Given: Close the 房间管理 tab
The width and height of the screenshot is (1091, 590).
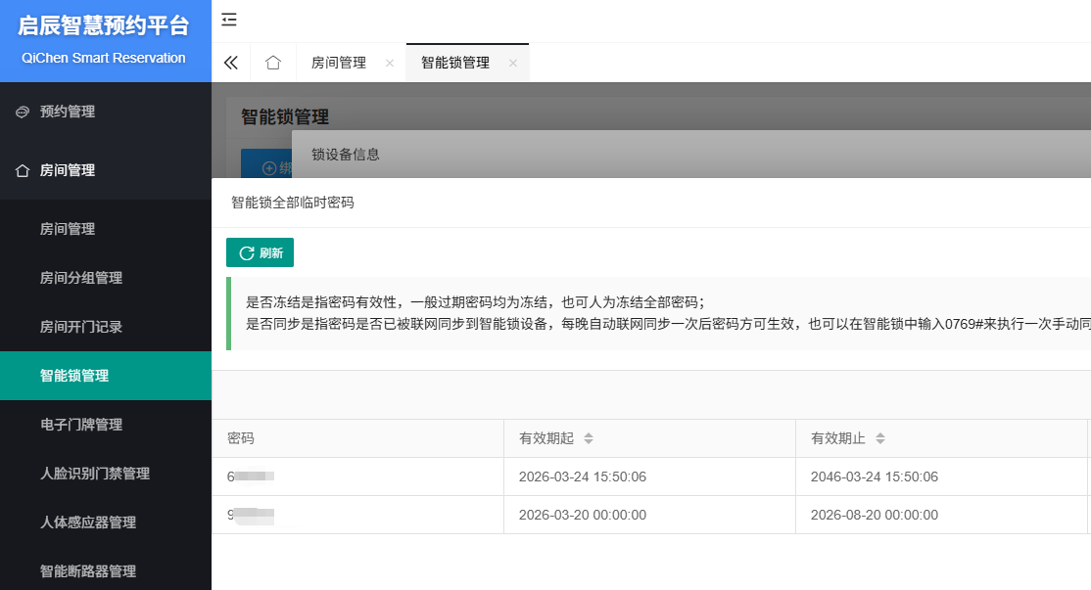Looking at the screenshot, I should (x=390, y=64).
